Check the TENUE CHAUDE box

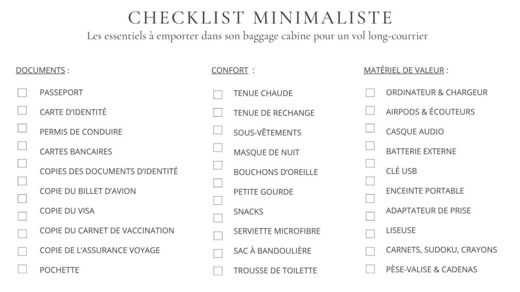pos(218,95)
